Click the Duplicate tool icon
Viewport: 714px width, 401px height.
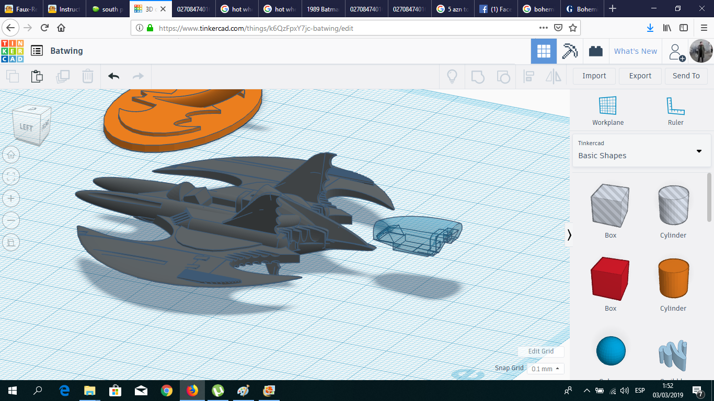pos(63,76)
